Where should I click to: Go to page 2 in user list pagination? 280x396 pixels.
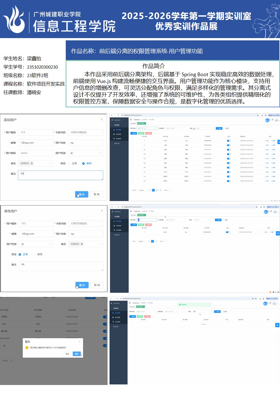tap(157, 190)
